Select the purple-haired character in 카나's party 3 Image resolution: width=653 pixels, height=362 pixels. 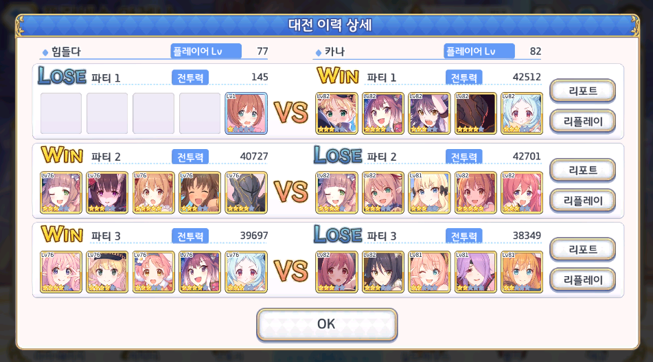coord(475,271)
